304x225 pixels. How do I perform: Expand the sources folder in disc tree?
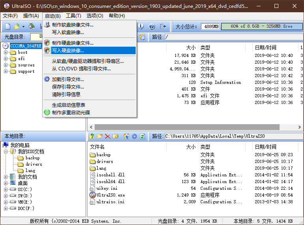(6, 65)
